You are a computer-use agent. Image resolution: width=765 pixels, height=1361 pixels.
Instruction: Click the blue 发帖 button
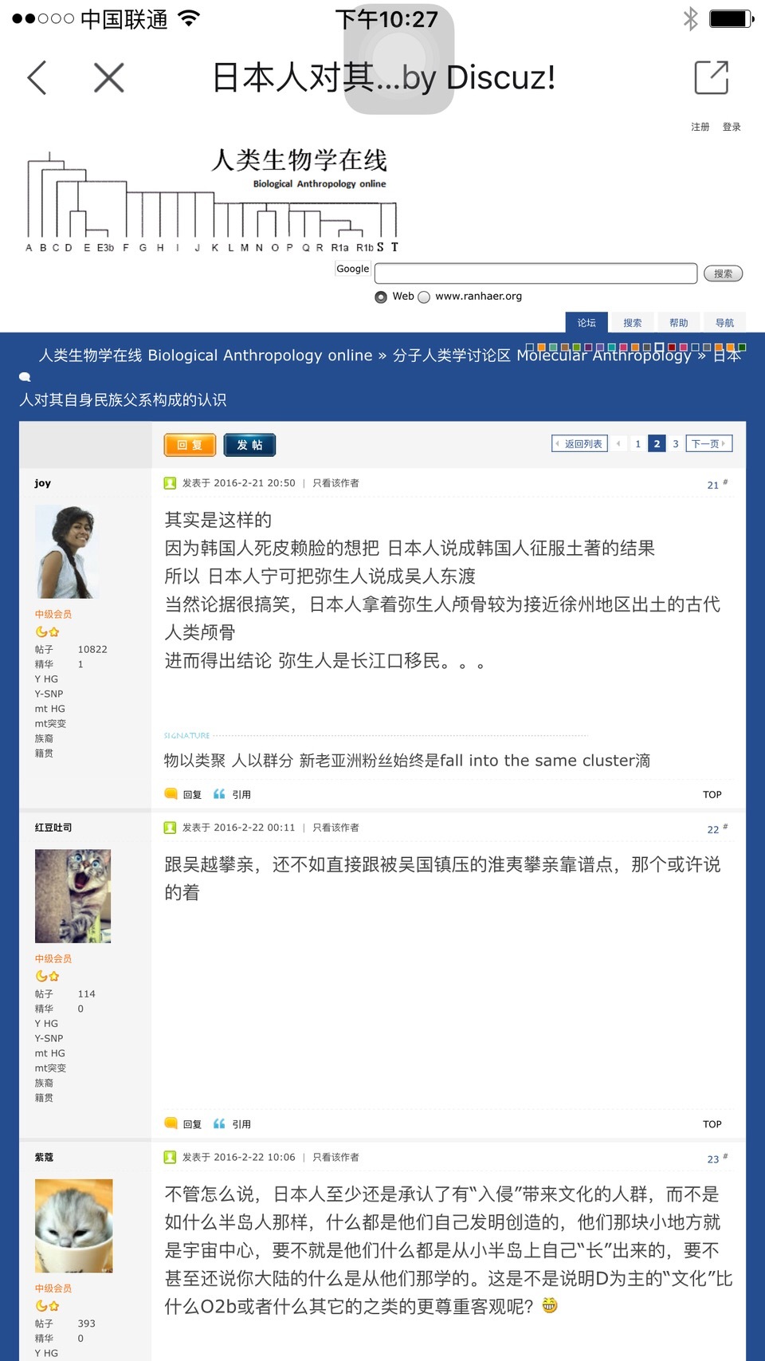click(x=249, y=445)
